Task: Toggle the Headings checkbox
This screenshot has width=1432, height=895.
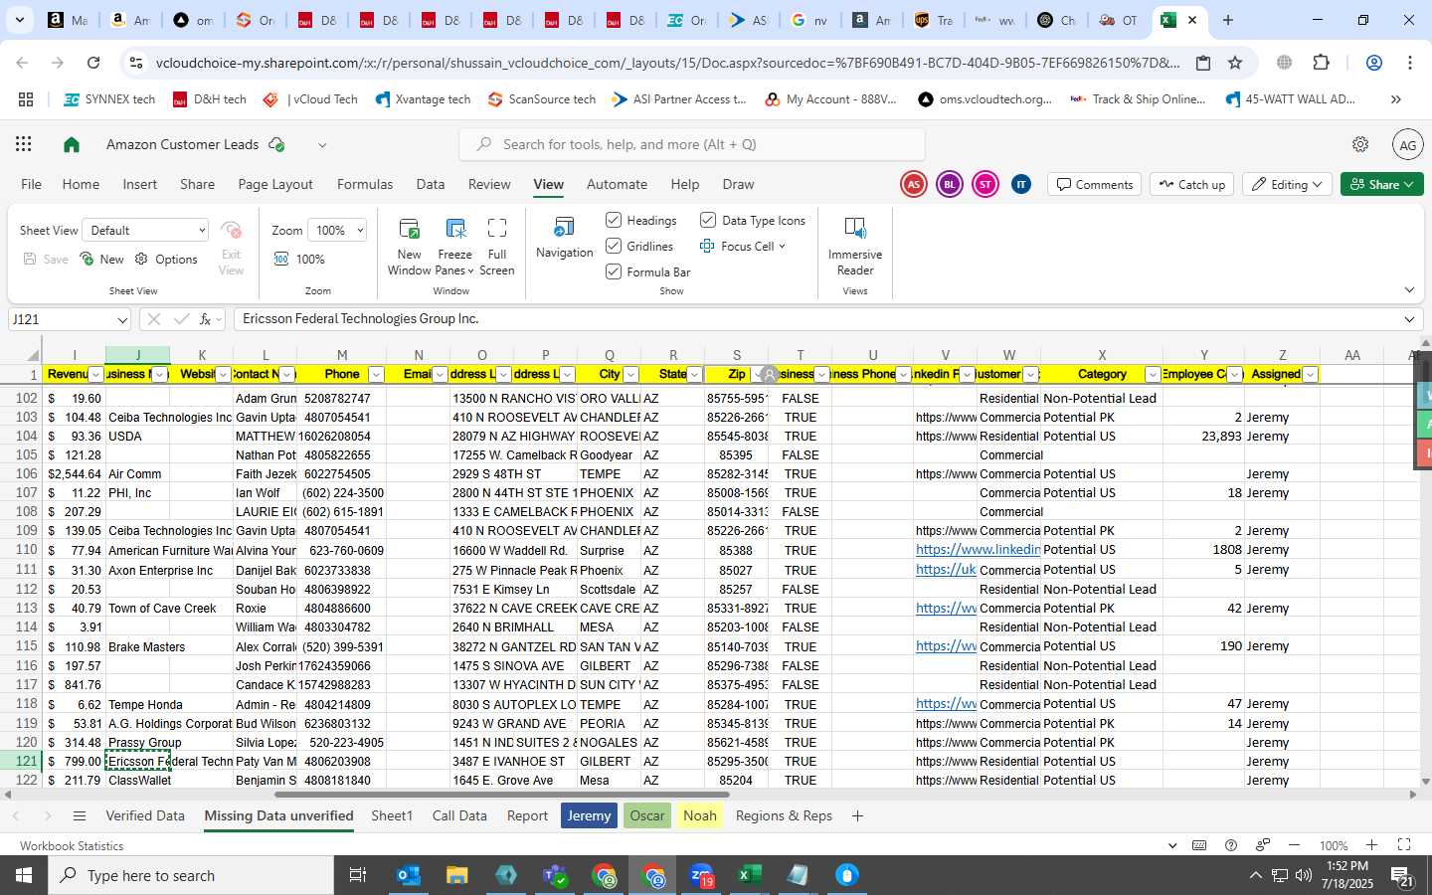Action: tap(614, 220)
